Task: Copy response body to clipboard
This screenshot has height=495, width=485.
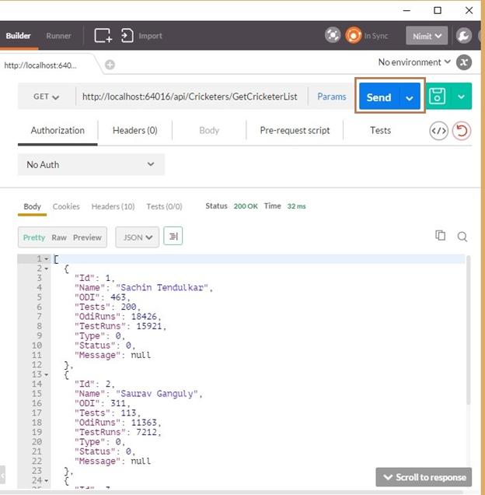Action: 440,236
